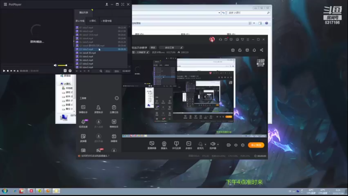Open PotPlayer settings gear

click(70, 71)
